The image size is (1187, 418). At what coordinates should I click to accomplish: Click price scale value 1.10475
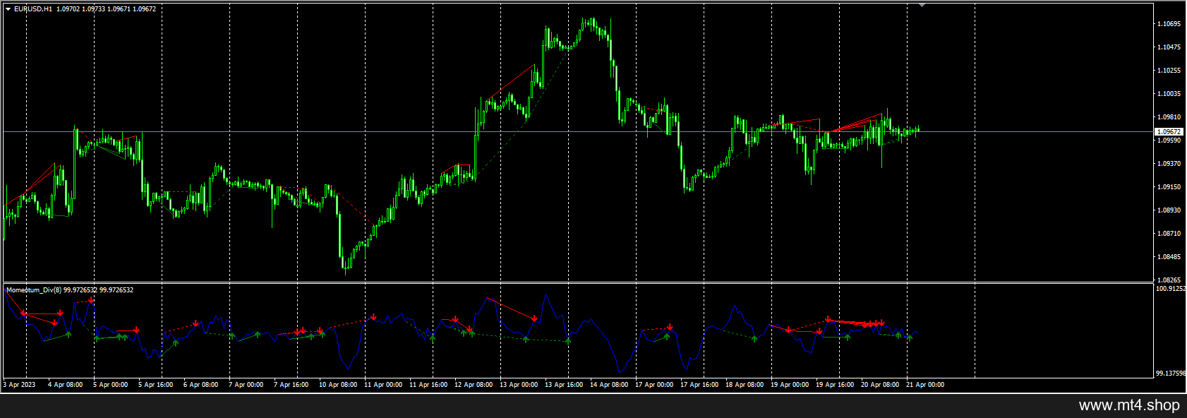[1169, 47]
